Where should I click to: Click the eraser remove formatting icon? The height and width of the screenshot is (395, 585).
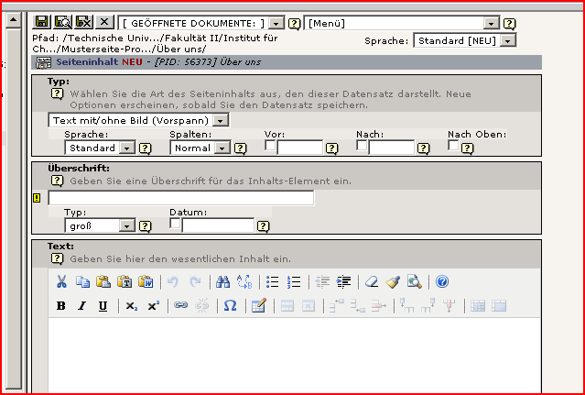pyautogui.click(x=371, y=282)
